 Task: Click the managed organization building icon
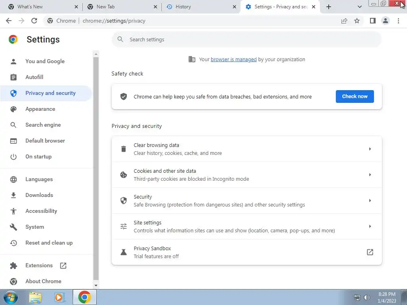192,60
